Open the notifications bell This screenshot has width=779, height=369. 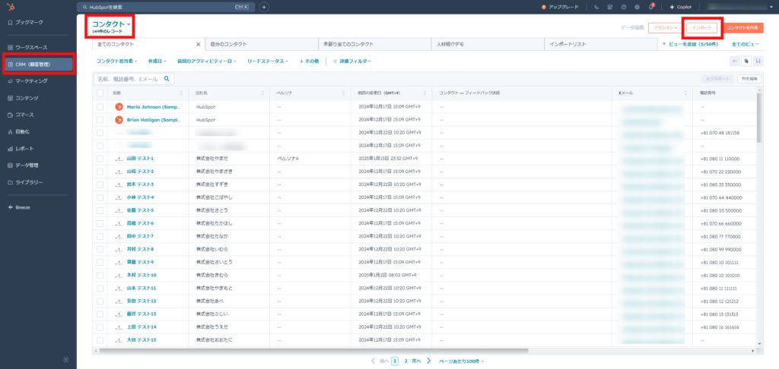(651, 7)
